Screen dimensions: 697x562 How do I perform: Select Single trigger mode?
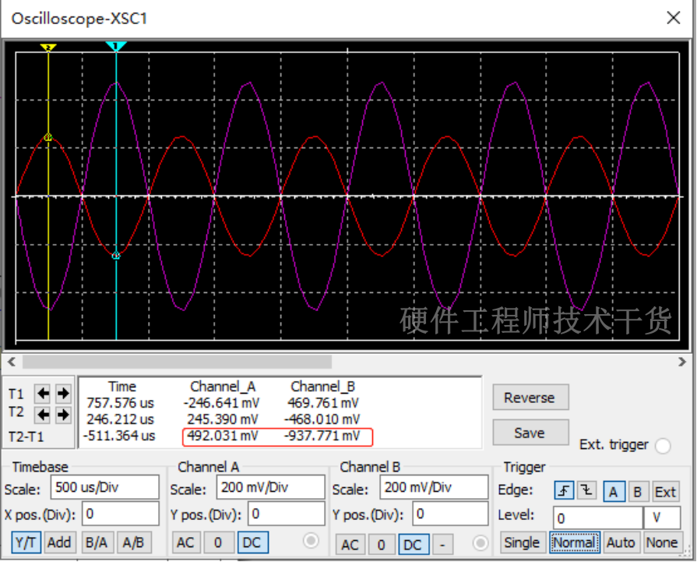pos(522,543)
